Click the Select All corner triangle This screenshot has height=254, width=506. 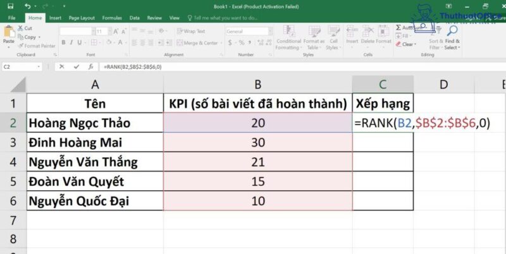tap(18, 85)
